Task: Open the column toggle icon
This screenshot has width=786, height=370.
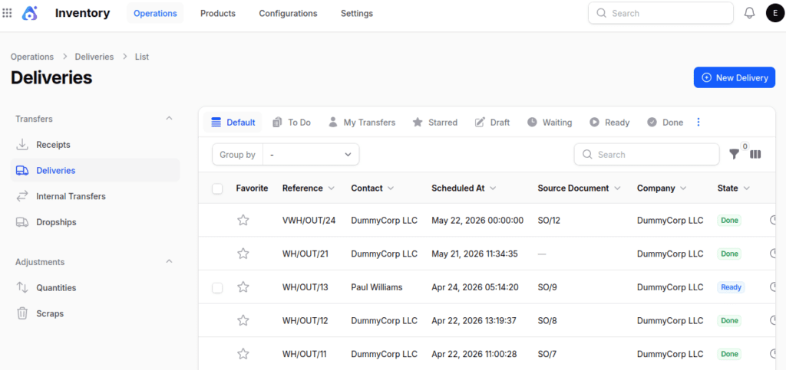Action: [x=755, y=155]
